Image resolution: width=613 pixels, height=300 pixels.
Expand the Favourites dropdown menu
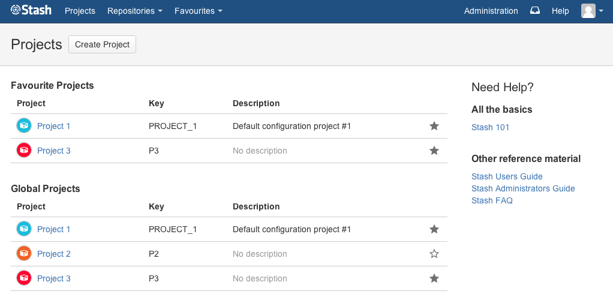point(199,11)
